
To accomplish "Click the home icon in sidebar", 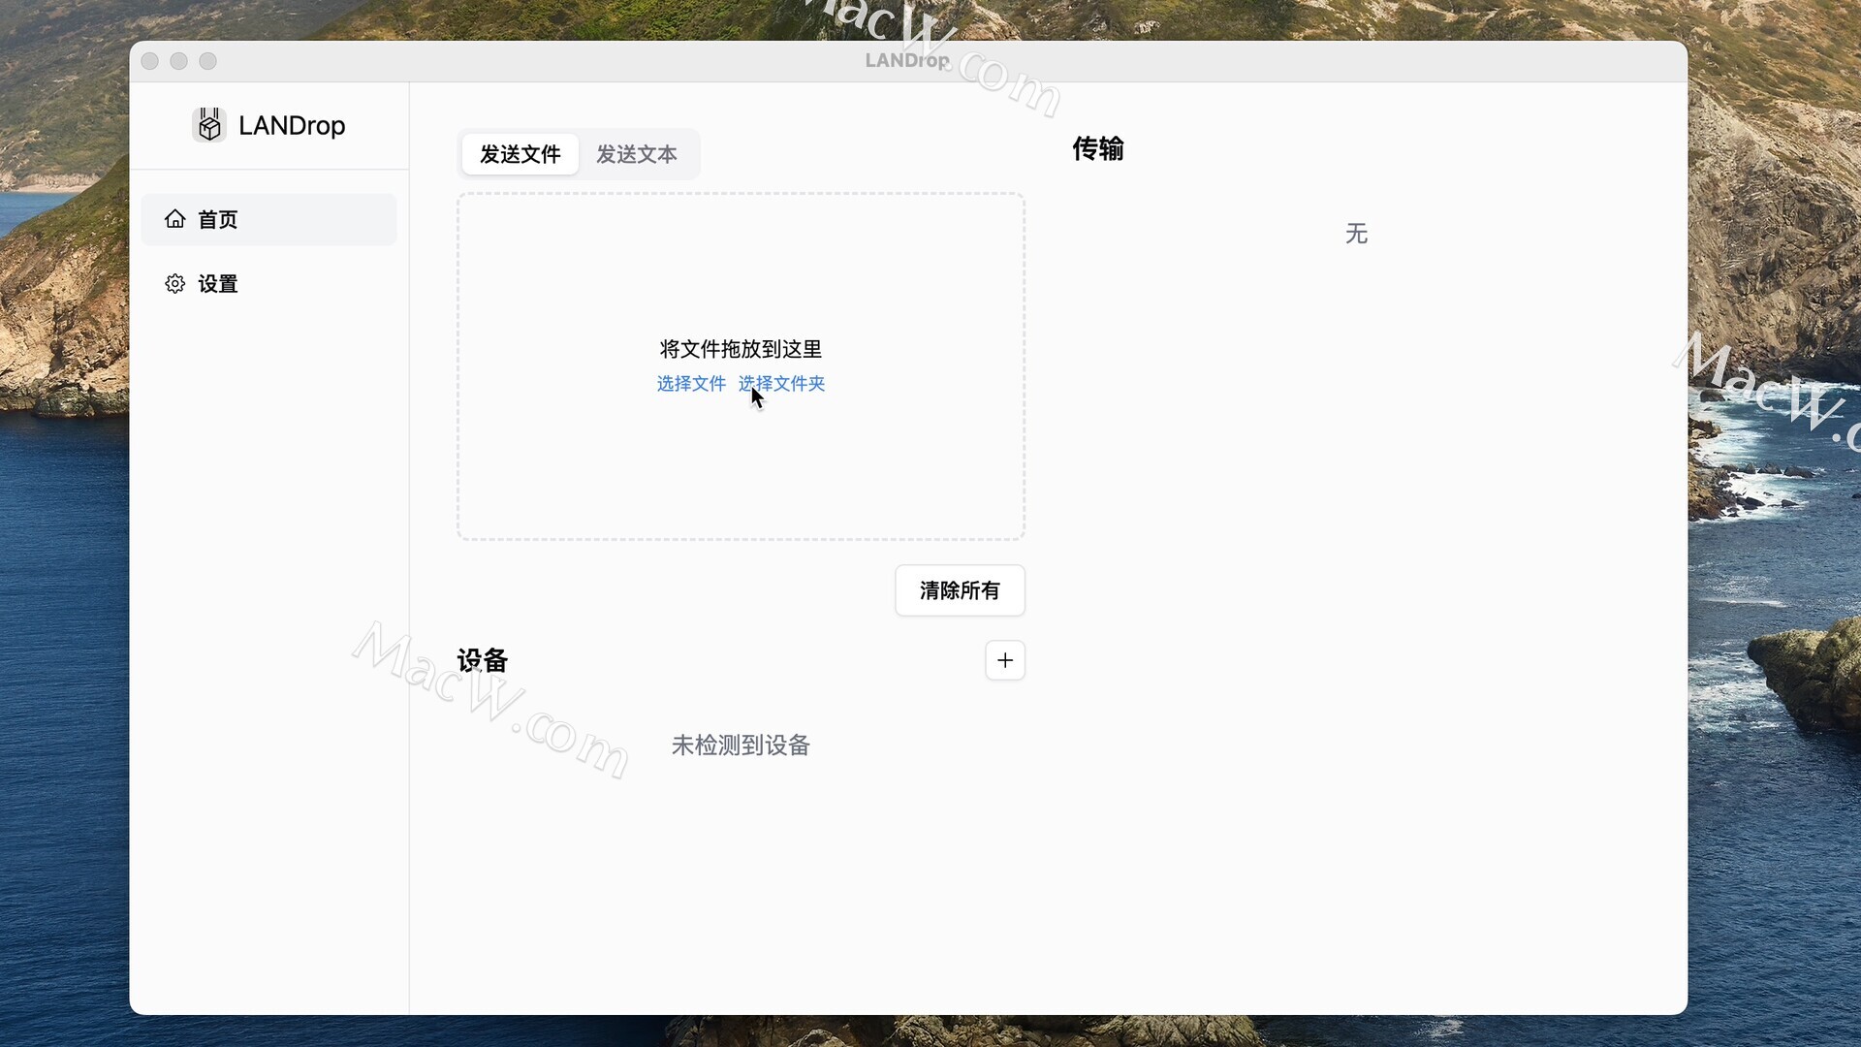I will [174, 219].
